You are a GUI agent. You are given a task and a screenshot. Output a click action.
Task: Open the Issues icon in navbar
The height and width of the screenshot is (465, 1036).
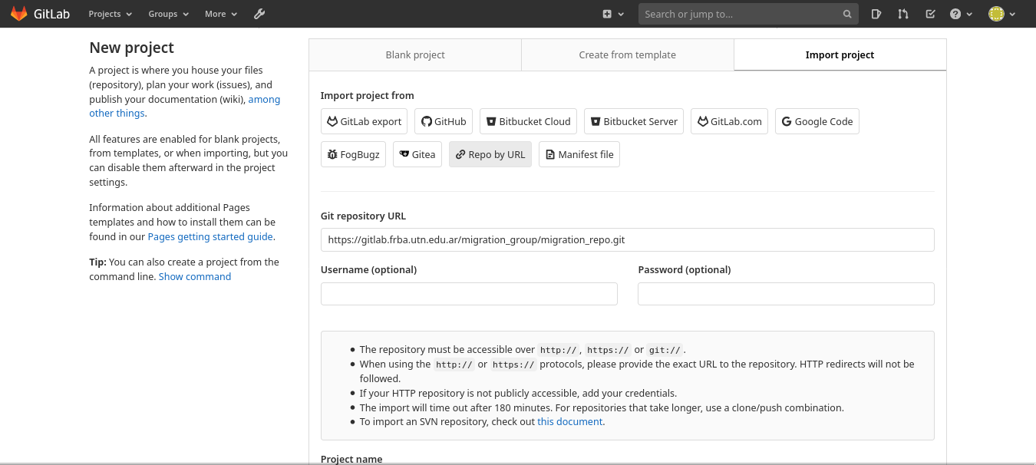tap(876, 14)
